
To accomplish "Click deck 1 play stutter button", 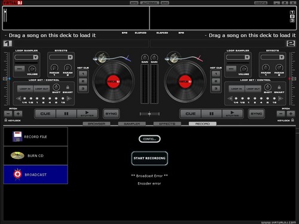I will tap(87, 113).
